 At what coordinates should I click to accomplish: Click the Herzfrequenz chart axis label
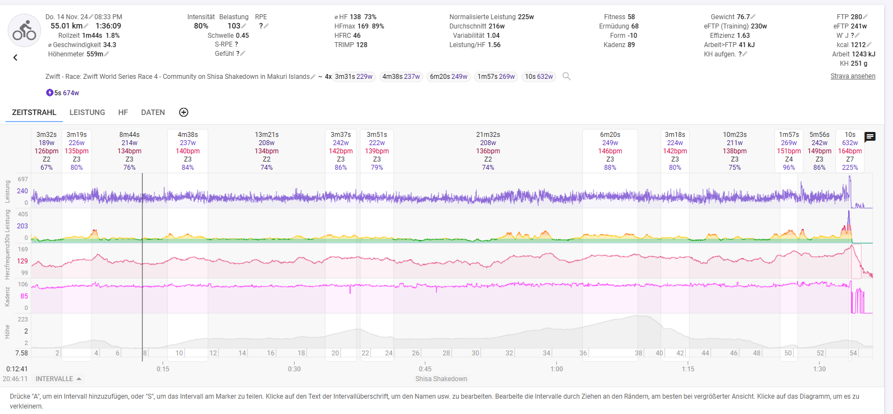click(8, 261)
